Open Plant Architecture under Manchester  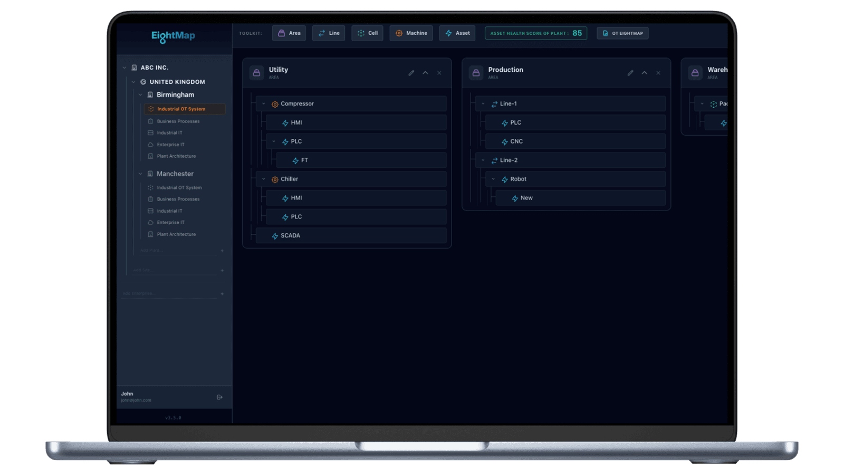pyautogui.click(x=176, y=234)
